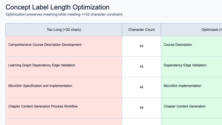Click the partially visible red cell at bottom
Viewport: 222px width, 125px height.
tap(64, 122)
